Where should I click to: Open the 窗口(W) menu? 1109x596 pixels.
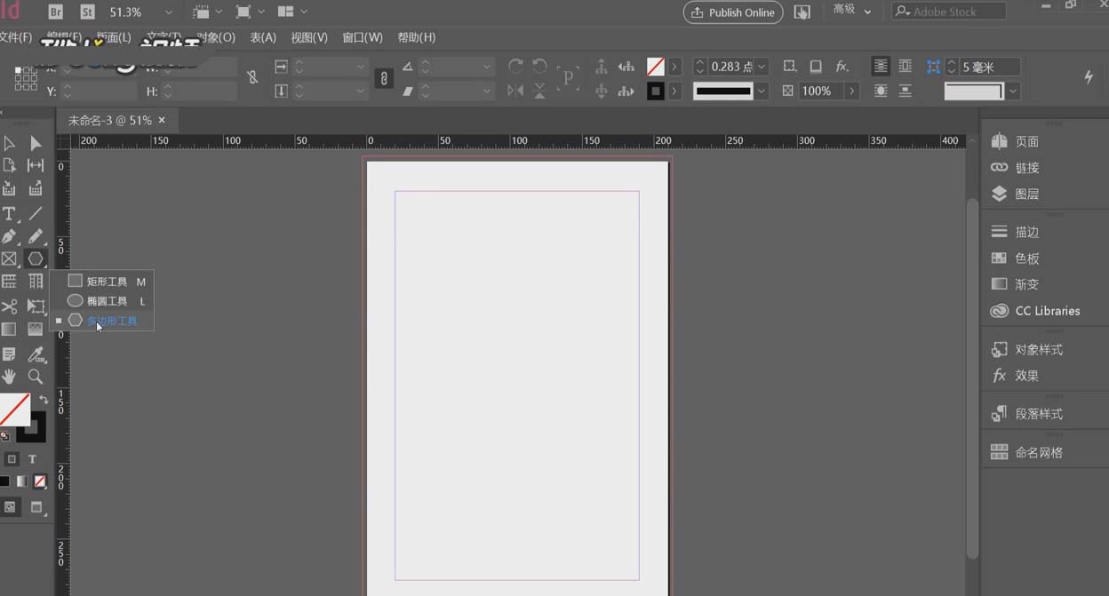[x=363, y=37]
